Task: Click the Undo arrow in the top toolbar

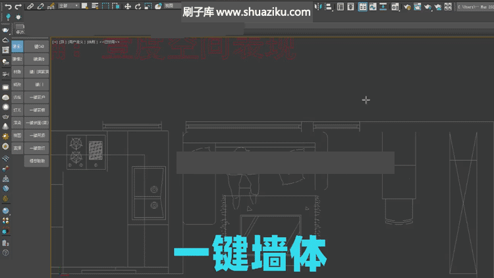Action: [x=8, y=6]
